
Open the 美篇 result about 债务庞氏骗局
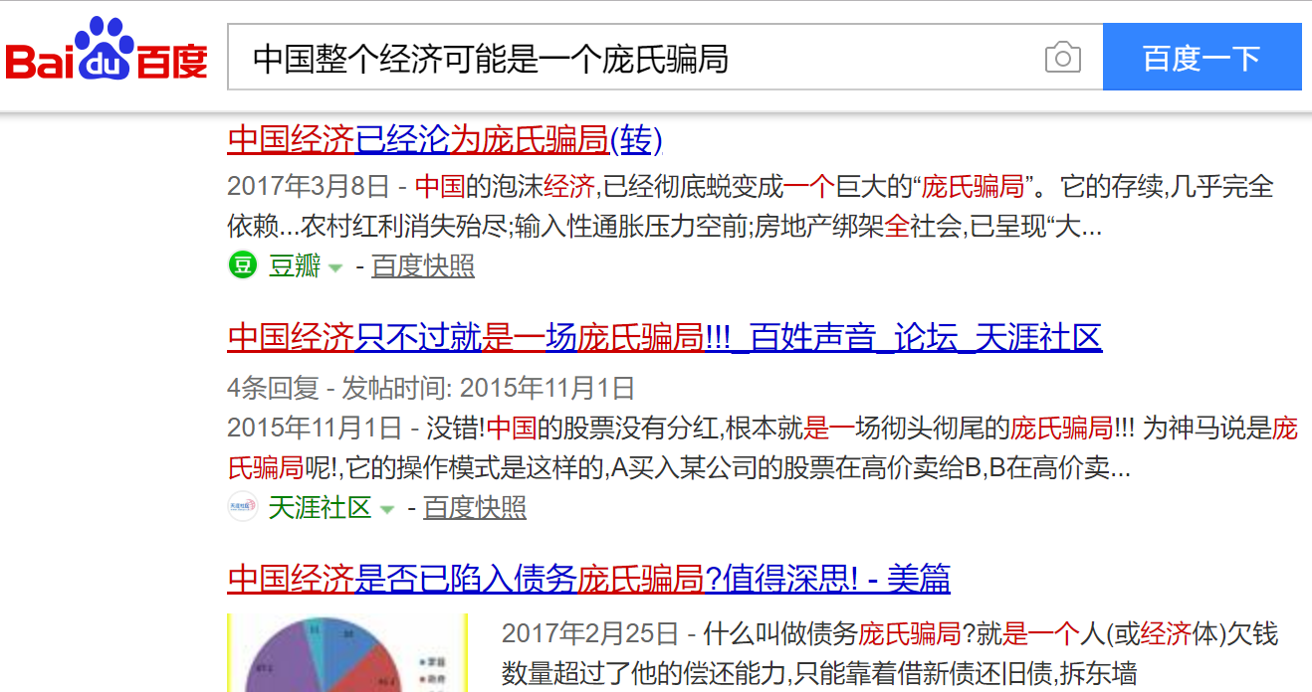tap(588, 578)
